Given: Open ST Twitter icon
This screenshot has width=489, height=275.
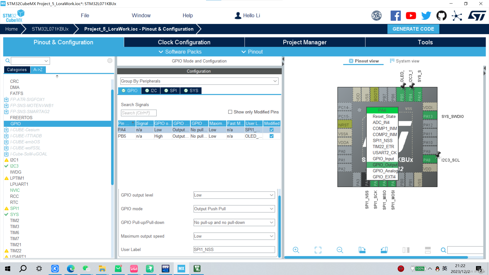Looking at the screenshot, I should point(426,16).
